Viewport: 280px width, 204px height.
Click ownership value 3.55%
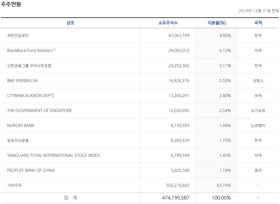click(x=225, y=81)
